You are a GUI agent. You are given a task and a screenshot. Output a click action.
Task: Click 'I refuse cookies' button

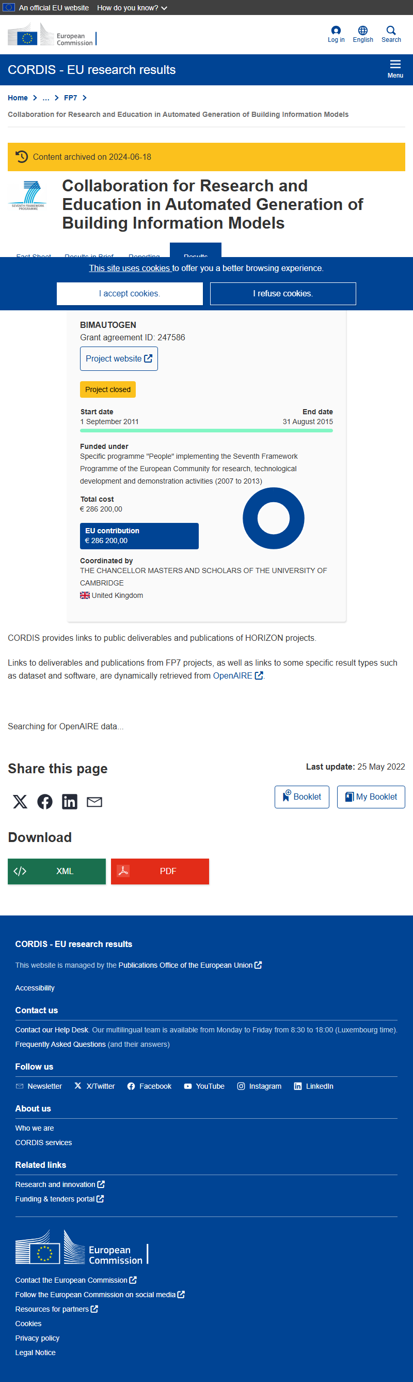283,293
